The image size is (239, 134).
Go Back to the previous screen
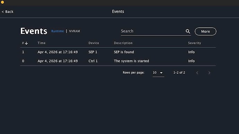[8, 11]
